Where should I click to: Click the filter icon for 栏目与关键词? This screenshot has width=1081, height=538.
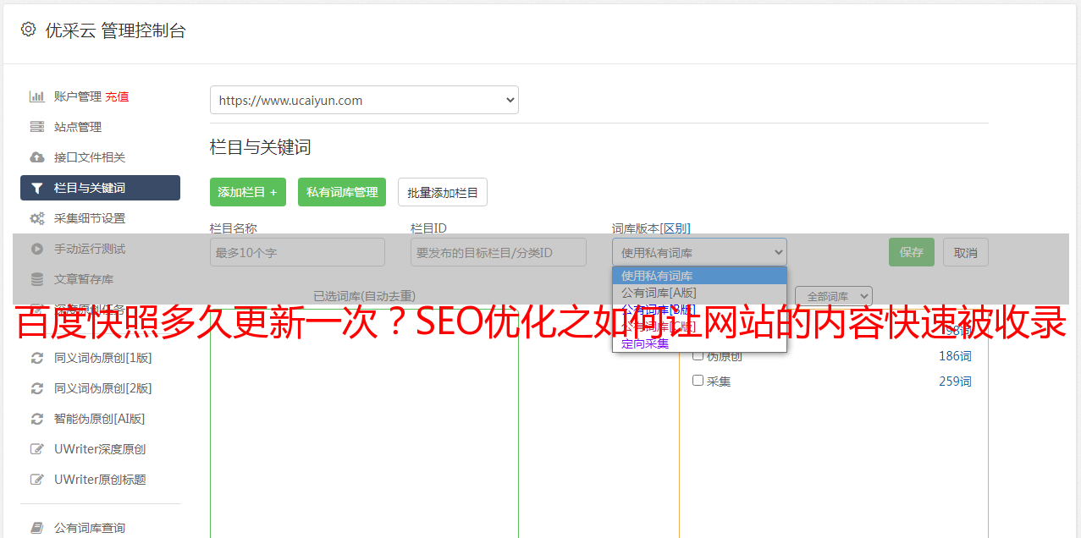click(37, 188)
